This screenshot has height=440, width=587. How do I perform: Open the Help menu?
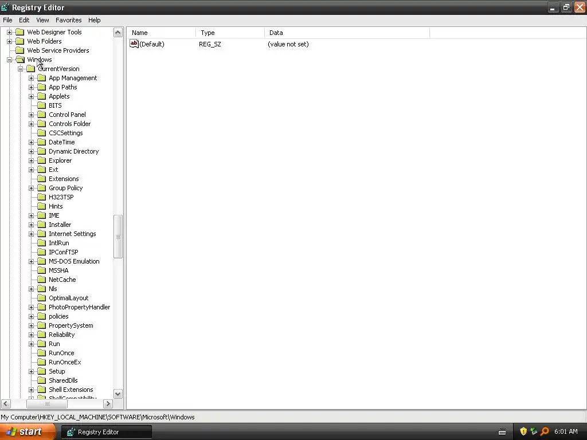click(95, 20)
